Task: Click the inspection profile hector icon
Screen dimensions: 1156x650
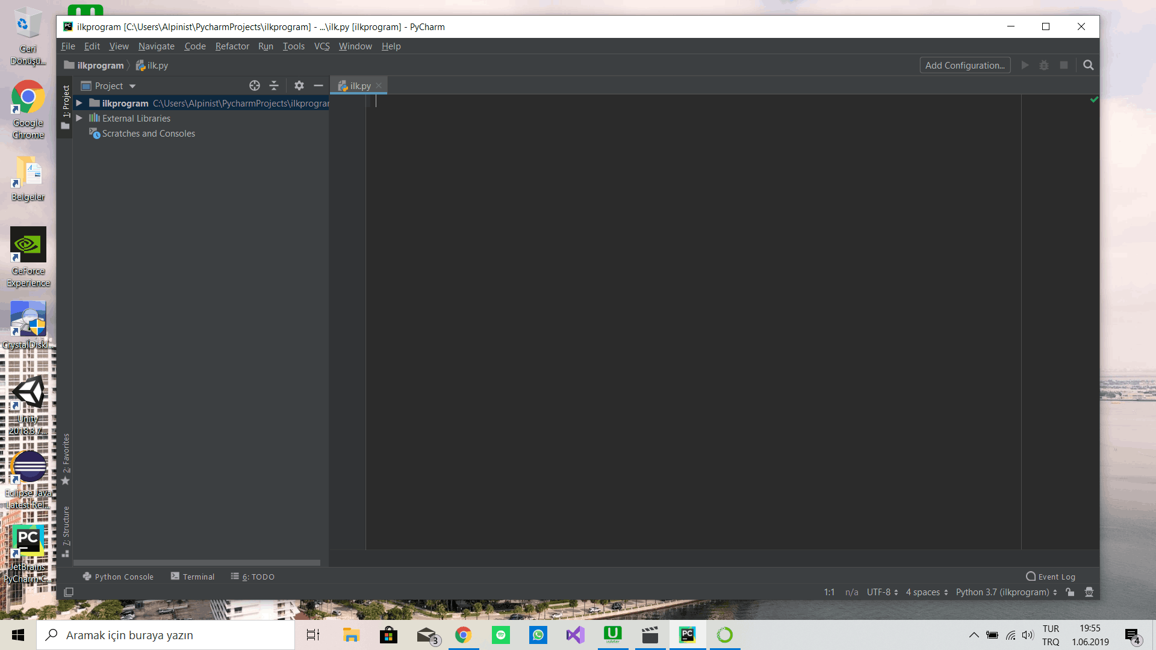Action: tap(1089, 592)
